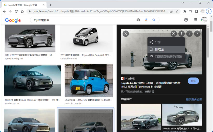Open the related bZ4X 純電休旅 image
Screen dimensions: 213x132
[182, 115]
